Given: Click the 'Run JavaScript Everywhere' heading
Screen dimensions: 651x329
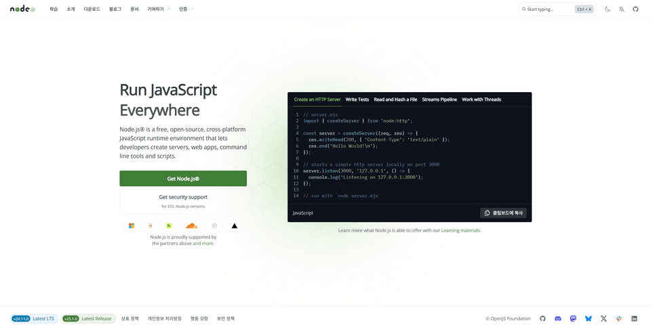Looking at the screenshot, I should click(x=168, y=100).
